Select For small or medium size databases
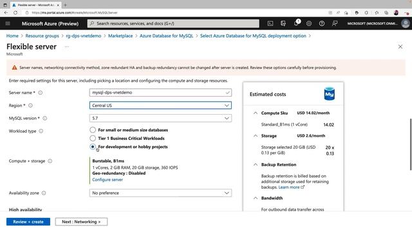412x232 pixels. pyautogui.click(x=93, y=130)
